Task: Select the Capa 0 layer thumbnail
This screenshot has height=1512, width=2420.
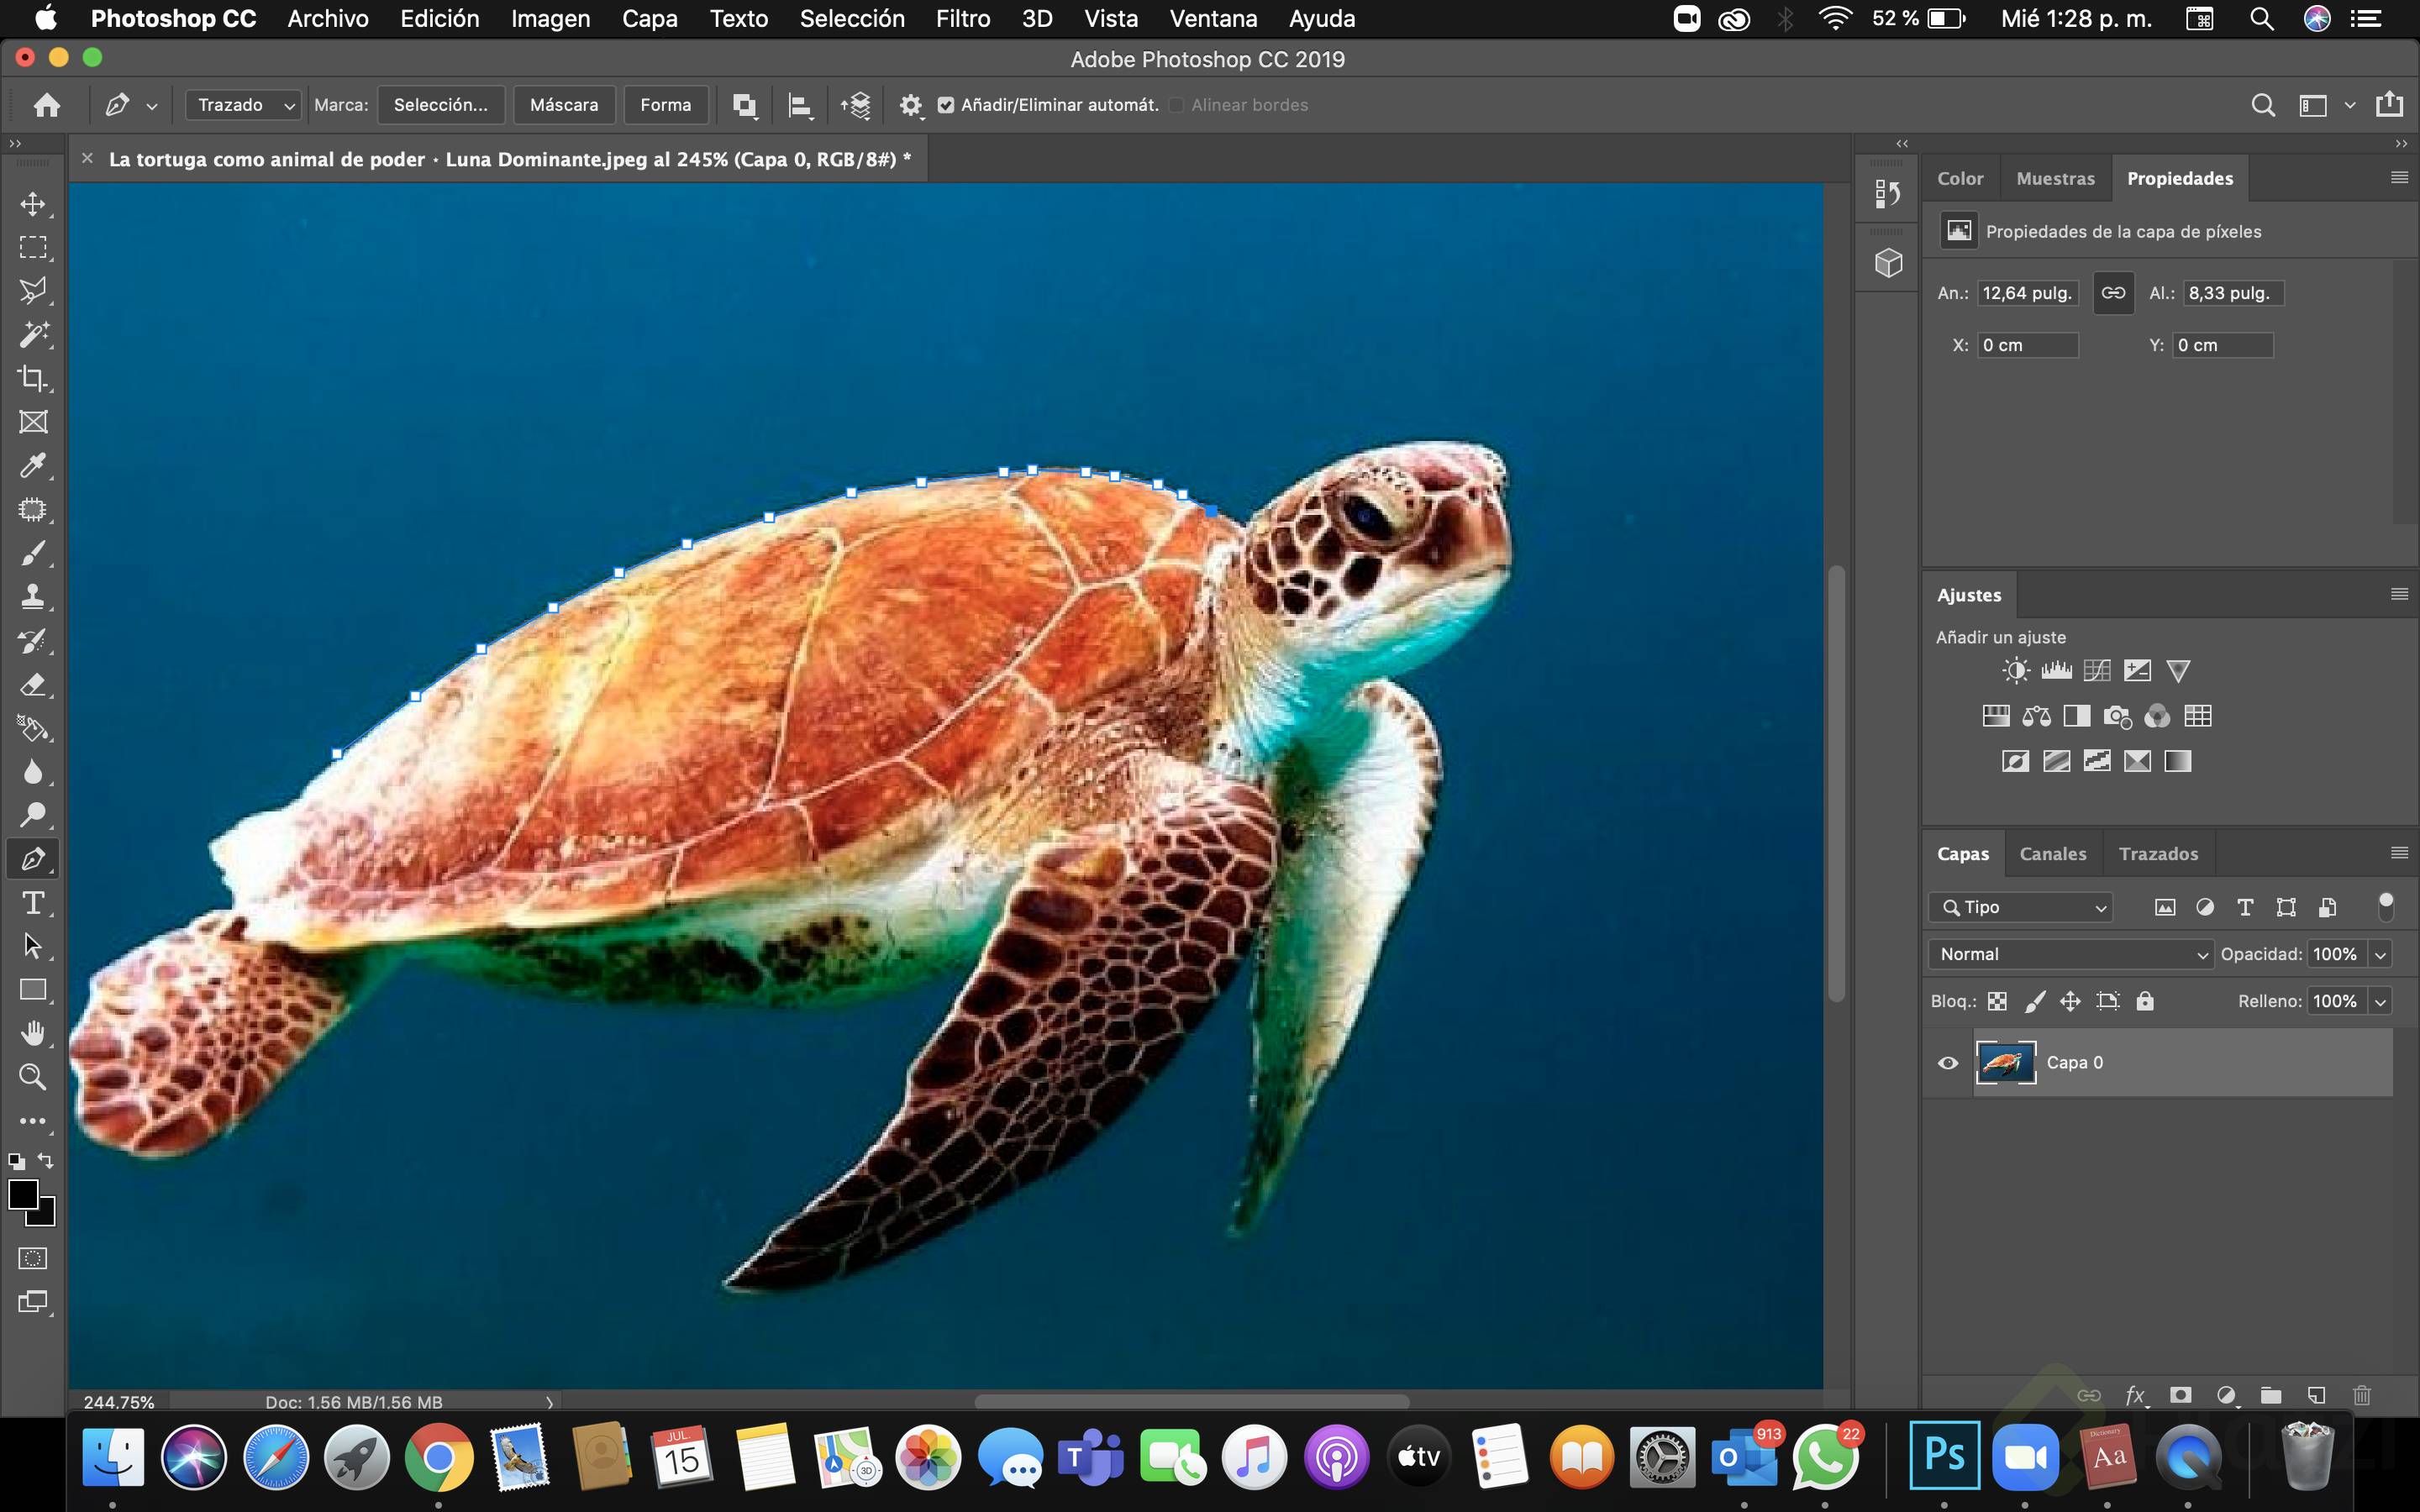Action: pyautogui.click(x=2005, y=1063)
